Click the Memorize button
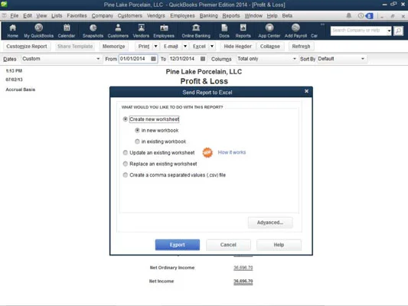The image size is (408, 306). coord(113,46)
